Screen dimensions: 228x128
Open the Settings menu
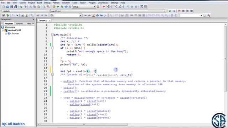(x=114, y=2)
